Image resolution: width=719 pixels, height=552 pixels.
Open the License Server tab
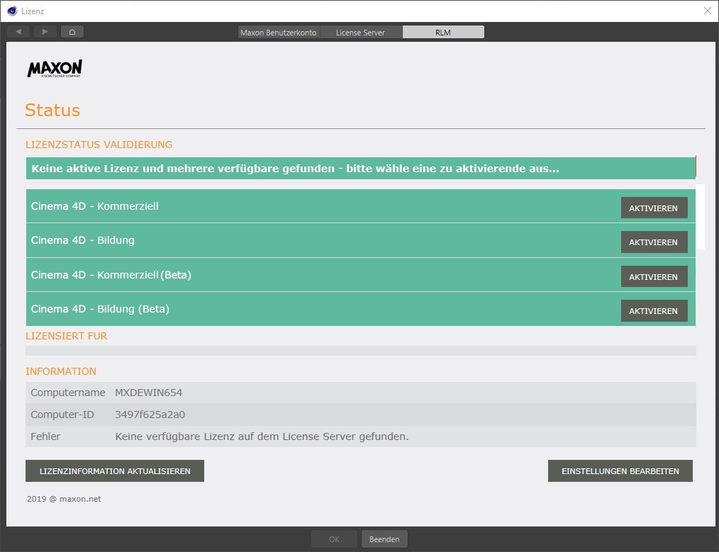pos(361,33)
